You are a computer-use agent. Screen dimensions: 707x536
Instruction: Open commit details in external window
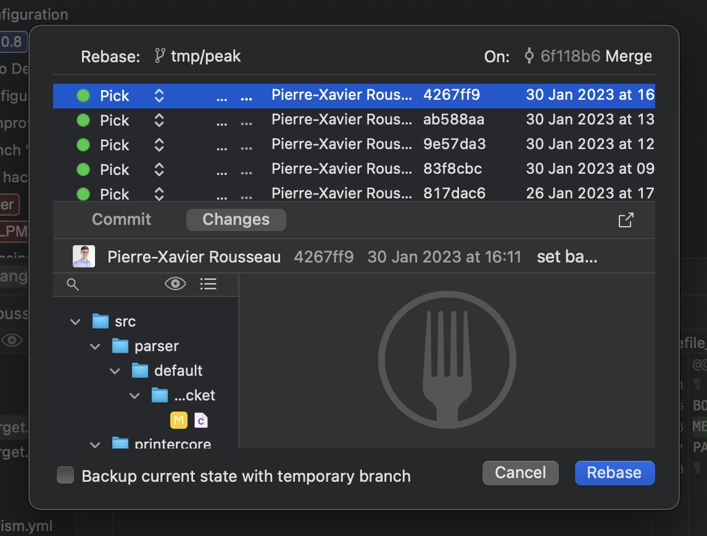pos(626,219)
